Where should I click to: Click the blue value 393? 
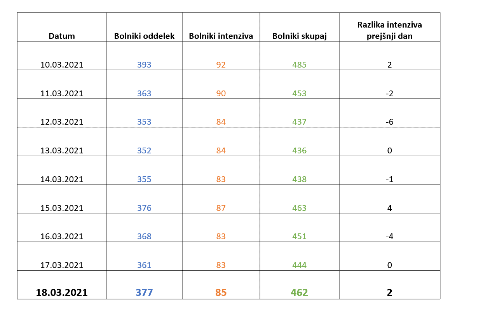(x=144, y=65)
